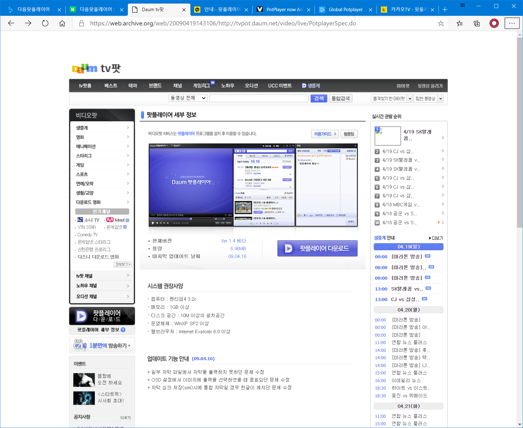Expand the 영화 sidebar category
Image resolution: width=523 pixels, height=428 pixels.
(102, 137)
